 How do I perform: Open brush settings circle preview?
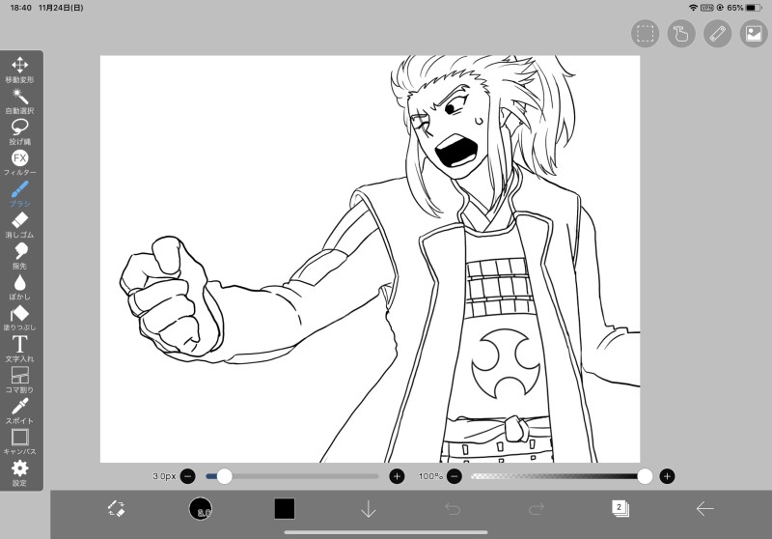tap(201, 508)
